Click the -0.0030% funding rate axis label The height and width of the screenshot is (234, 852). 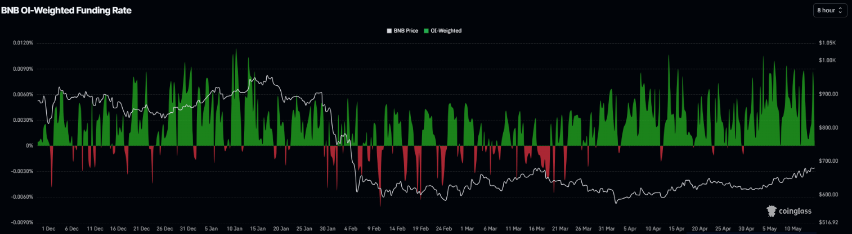[x=21, y=171]
